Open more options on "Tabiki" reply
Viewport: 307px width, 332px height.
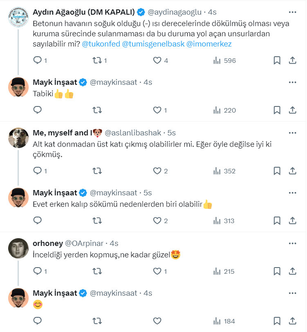[x=292, y=82]
